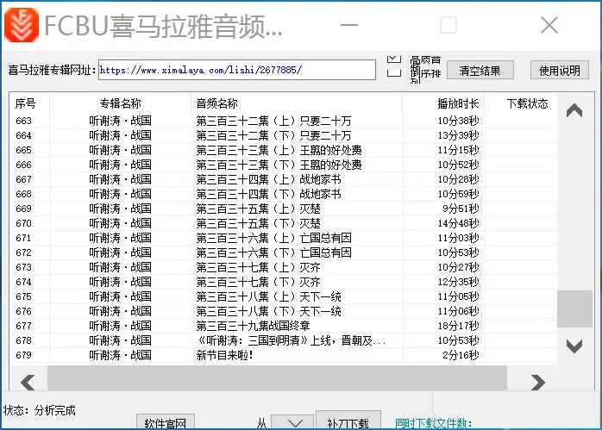Click the horizontal scroll-left arrow

[x=28, y=383]
